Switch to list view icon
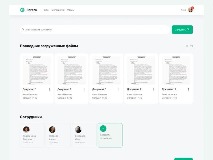Image resolution: width=213 pixels, height=160 pixels. click(x=187, y=46)
